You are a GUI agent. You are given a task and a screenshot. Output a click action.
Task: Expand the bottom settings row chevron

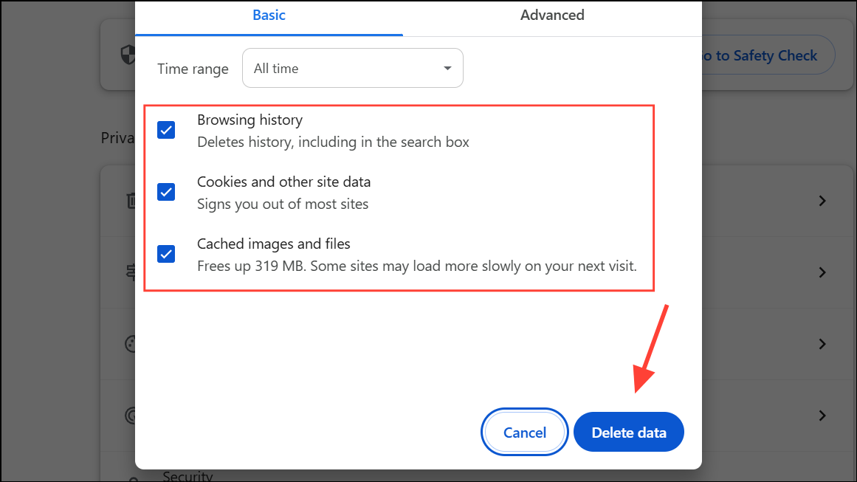point(822,415)
